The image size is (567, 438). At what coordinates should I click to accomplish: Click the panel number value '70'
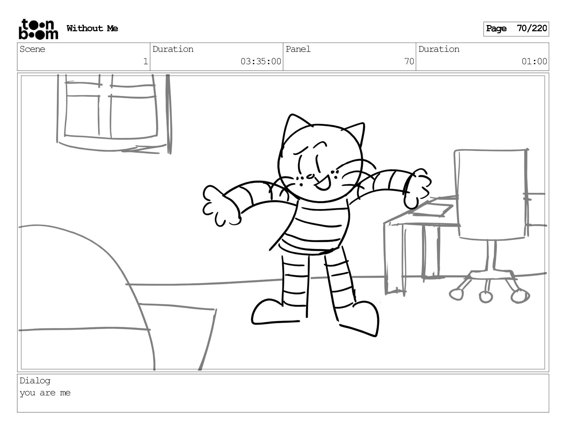(409, 61)
